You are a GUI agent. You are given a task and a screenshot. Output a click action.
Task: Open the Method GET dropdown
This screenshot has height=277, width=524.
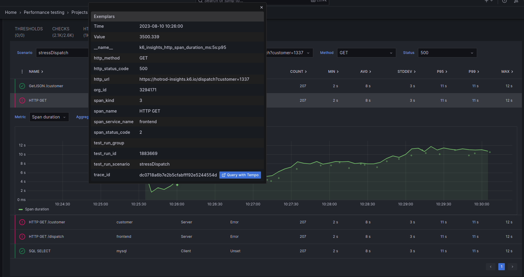366,53
